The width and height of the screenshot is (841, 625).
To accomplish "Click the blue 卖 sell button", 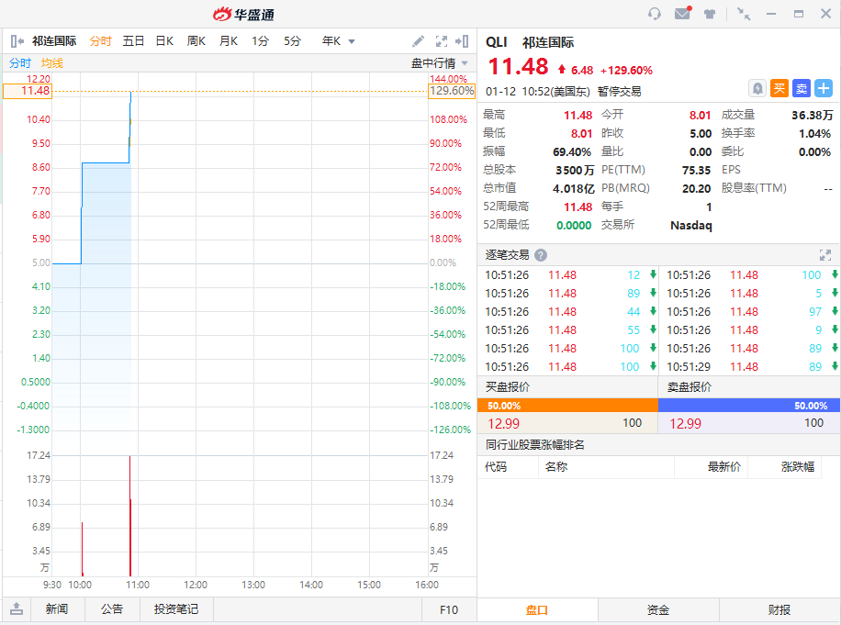I will point(802,88).
